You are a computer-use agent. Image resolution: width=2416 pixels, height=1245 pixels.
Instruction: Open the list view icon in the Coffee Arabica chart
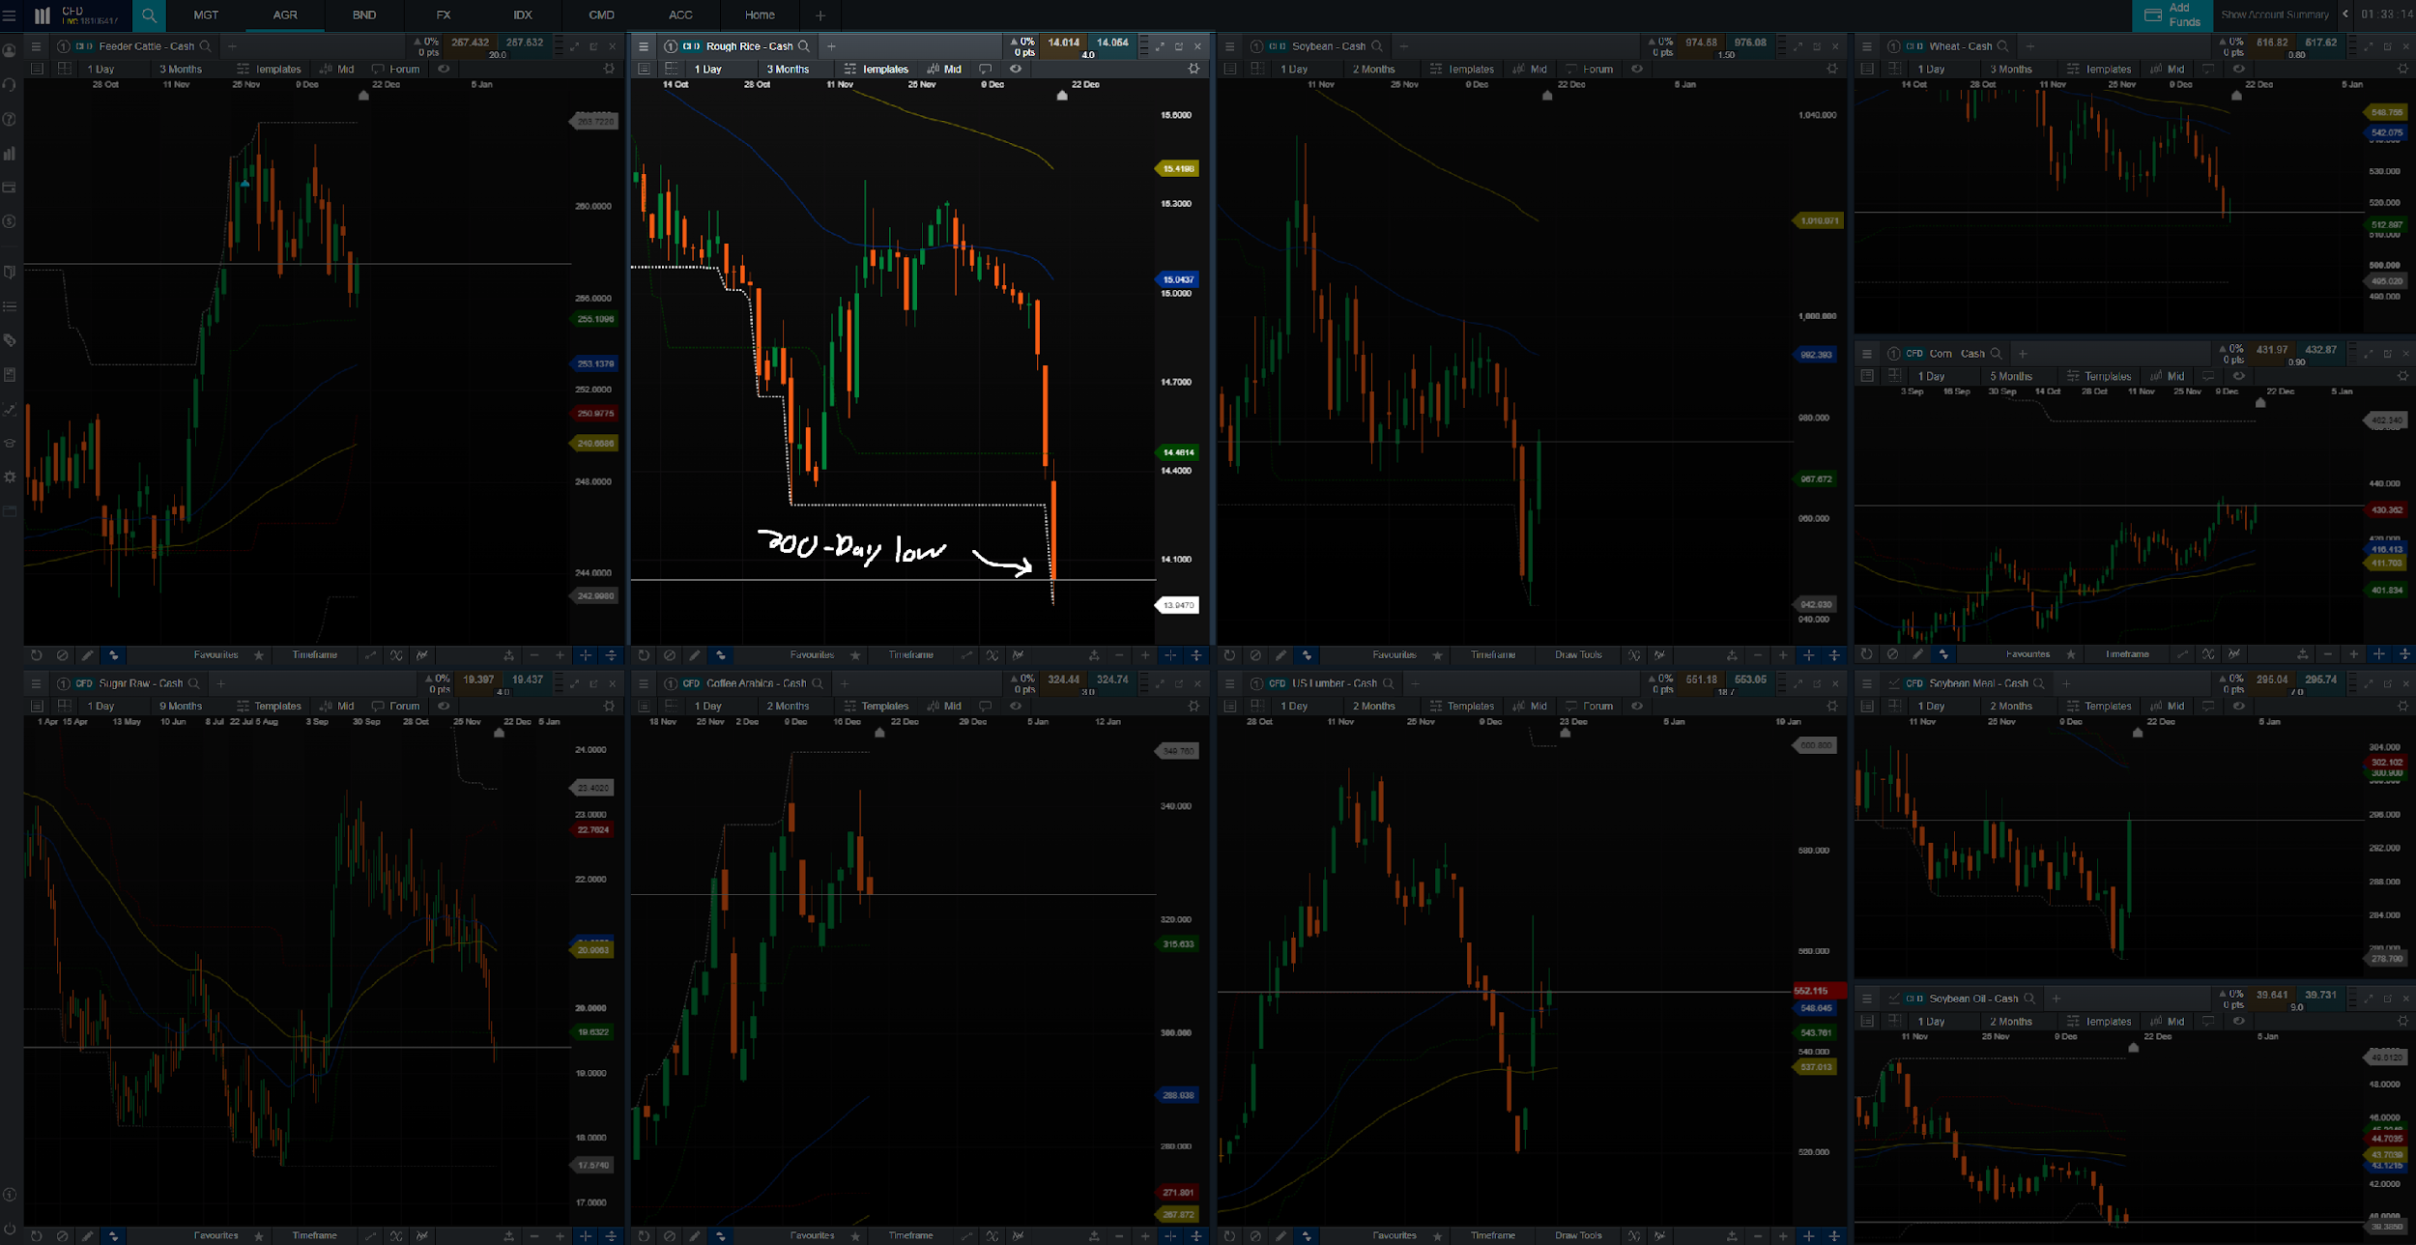pos(645,706)
